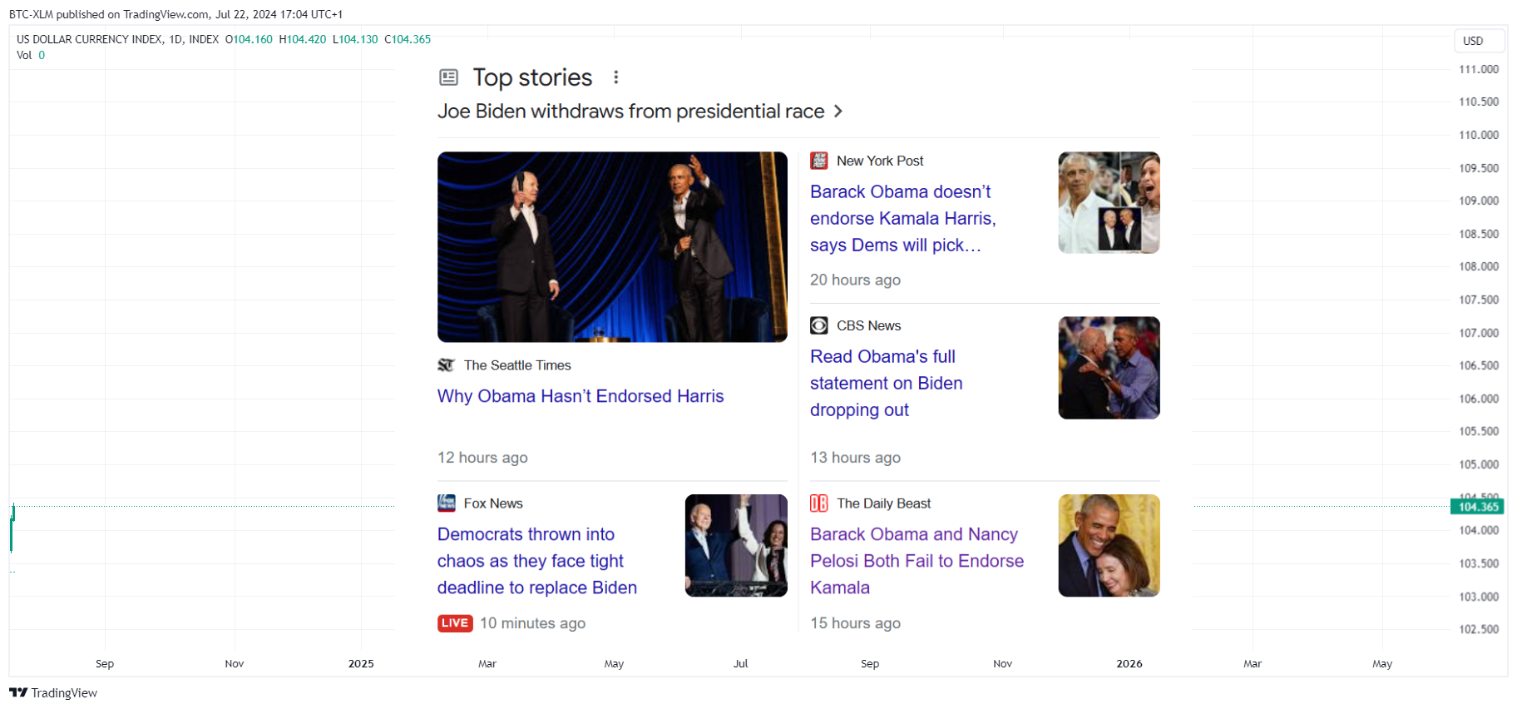Open 'Read Obama's full statement' CBS article
Screen dimensions: 1517x709
click(x=887, y=383)
